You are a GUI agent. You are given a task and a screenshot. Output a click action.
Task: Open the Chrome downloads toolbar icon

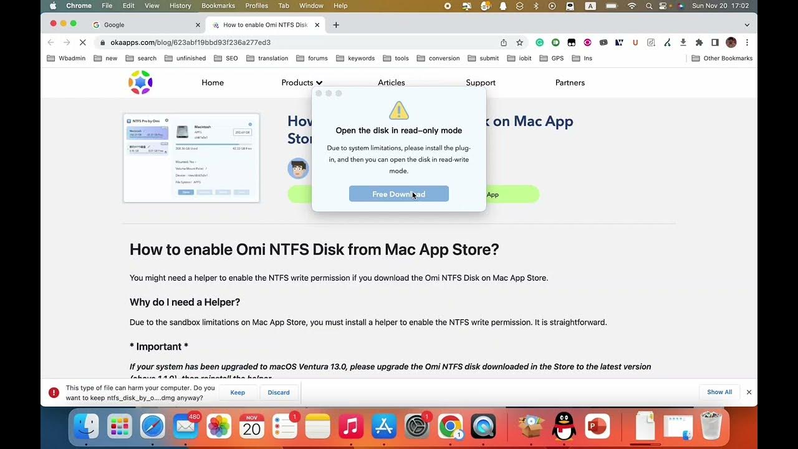683,42
